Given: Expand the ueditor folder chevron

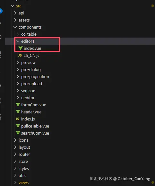Looking at the screenshot, I should 18,98.
